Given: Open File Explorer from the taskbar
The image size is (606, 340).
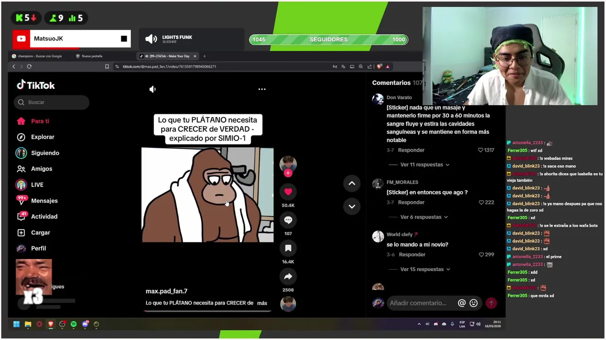Looking at the screenshot, I should [28, 324].
